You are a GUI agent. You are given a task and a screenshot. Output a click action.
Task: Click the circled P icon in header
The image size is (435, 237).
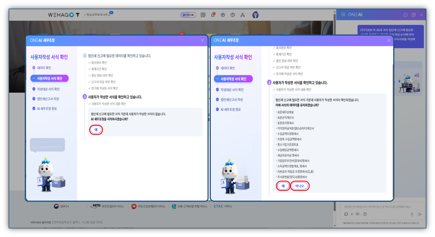tap(223, 15)
